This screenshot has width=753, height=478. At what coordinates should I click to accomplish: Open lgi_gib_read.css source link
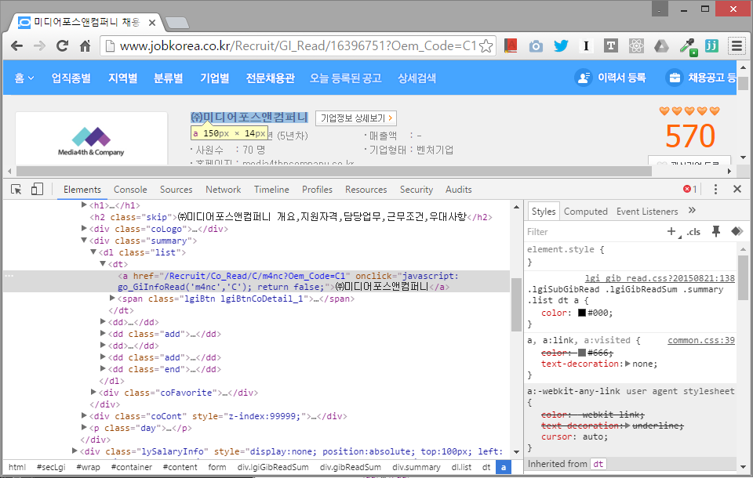point(660,278)
